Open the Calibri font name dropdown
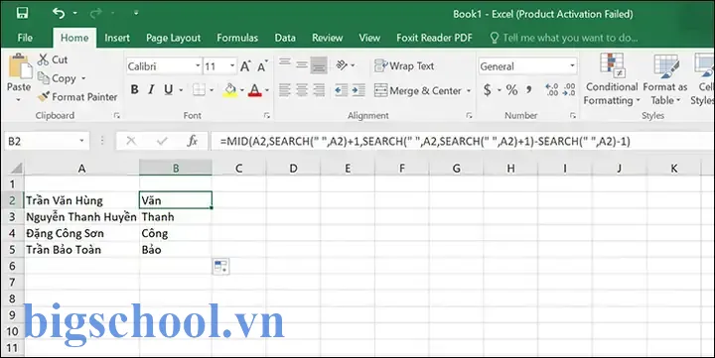The height and width of the screenshot is (358, 715). (198, 66)
